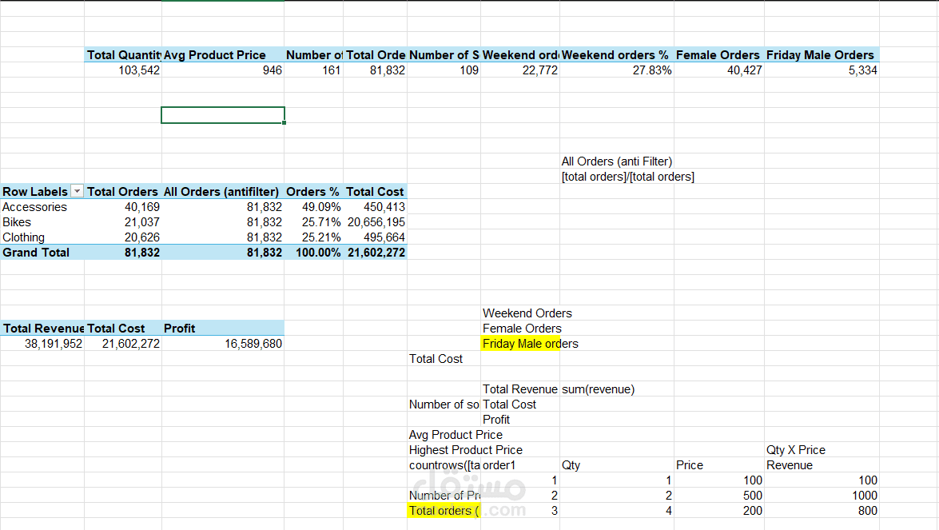Select the 21,037 Bikes total orders cell
This screenshot has width=939, height=530.
pos(123,222)
